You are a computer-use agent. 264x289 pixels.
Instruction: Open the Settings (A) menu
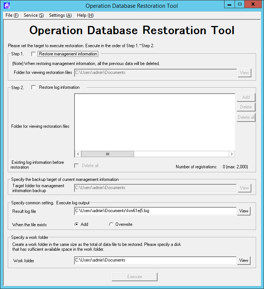[60, 15]
